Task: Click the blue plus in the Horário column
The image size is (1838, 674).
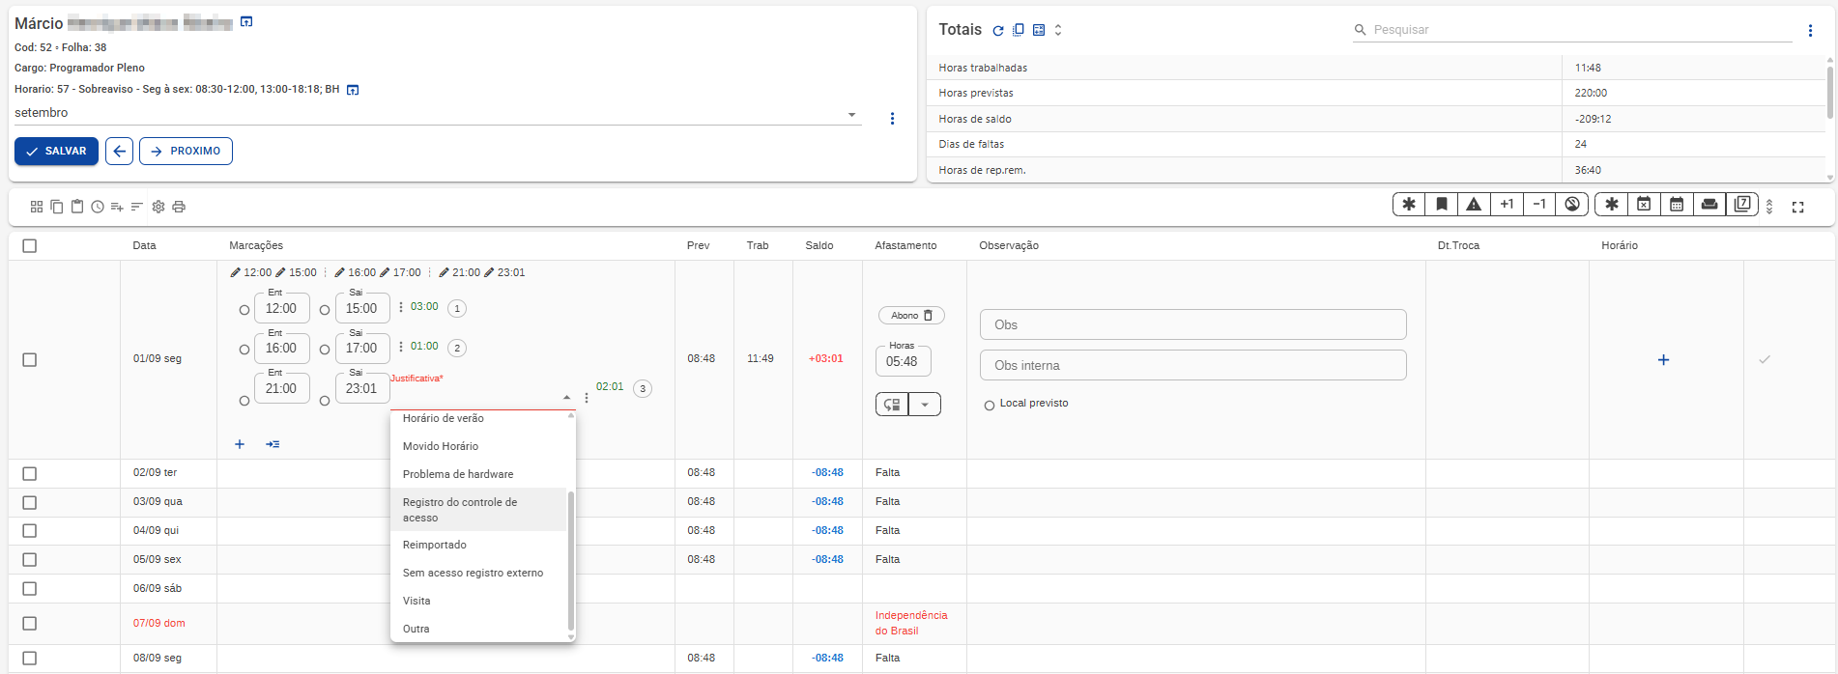Action: click(1663, 360)
